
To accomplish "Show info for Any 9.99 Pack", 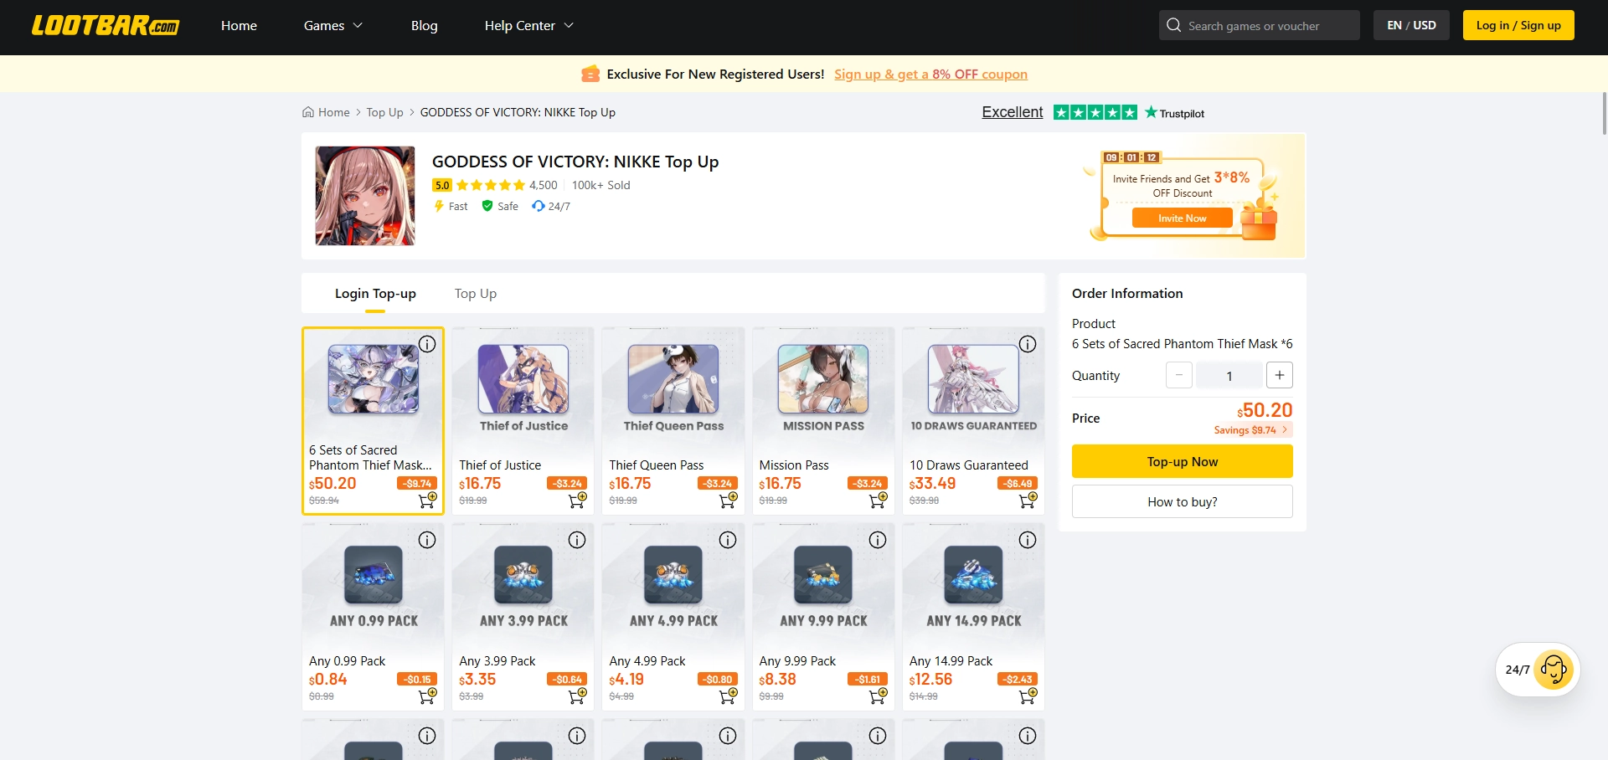I will (878, 540).
